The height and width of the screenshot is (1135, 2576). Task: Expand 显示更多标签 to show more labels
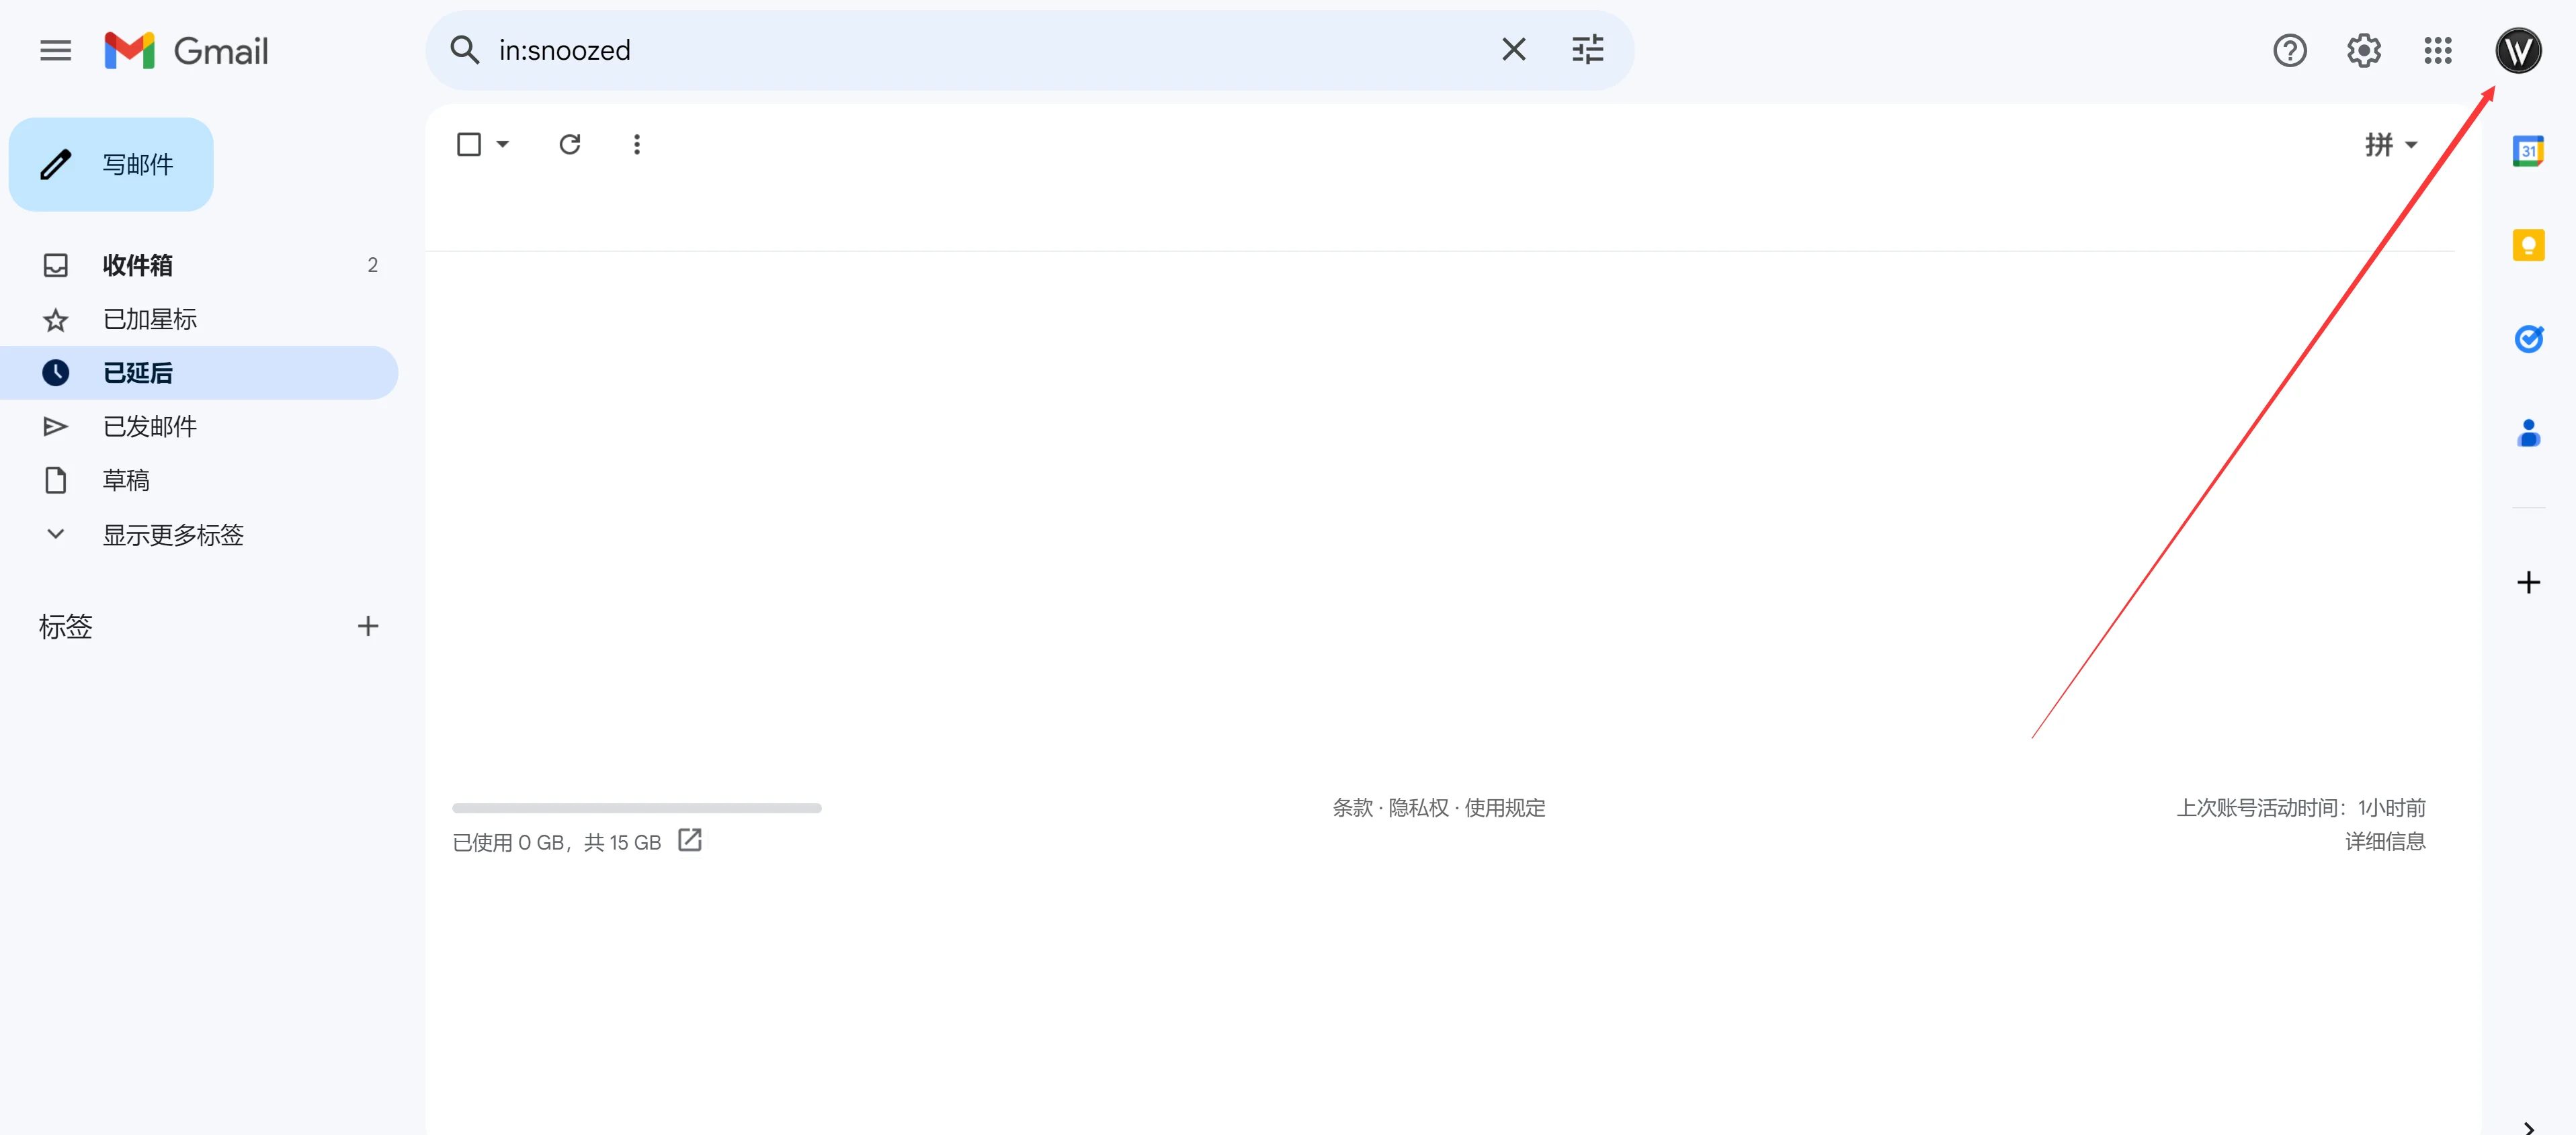click(x=199, y=535)
